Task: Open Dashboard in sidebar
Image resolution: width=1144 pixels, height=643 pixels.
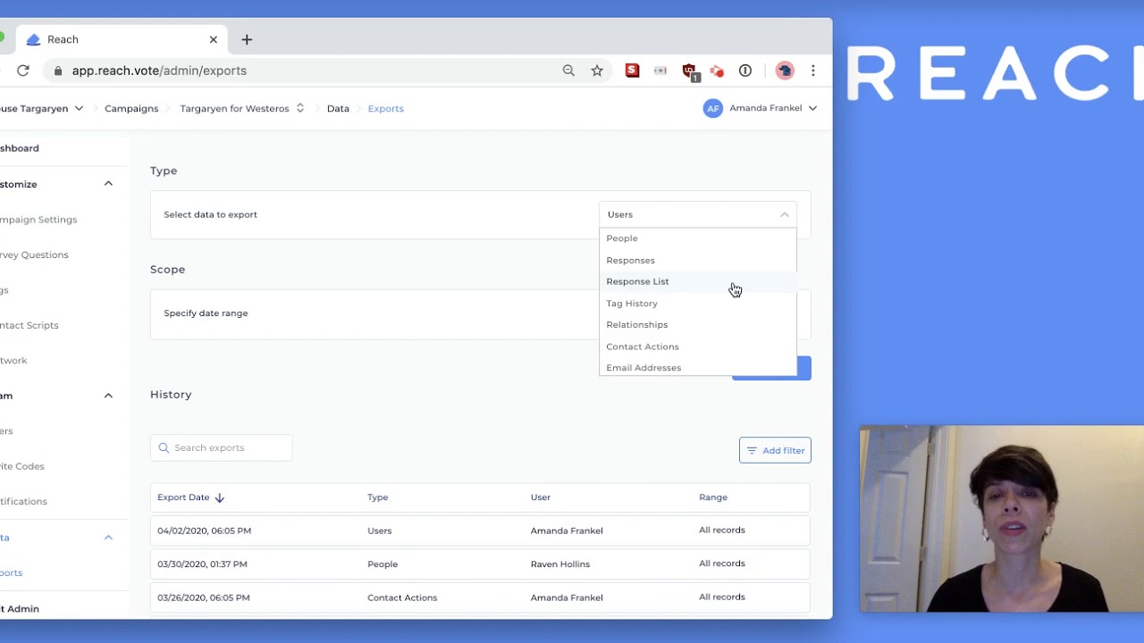Action: tap(20, 148)
